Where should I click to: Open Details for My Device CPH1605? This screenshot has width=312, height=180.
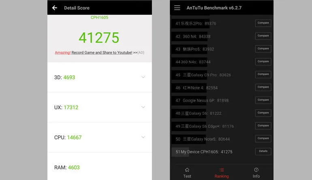[x=263, y=151]
